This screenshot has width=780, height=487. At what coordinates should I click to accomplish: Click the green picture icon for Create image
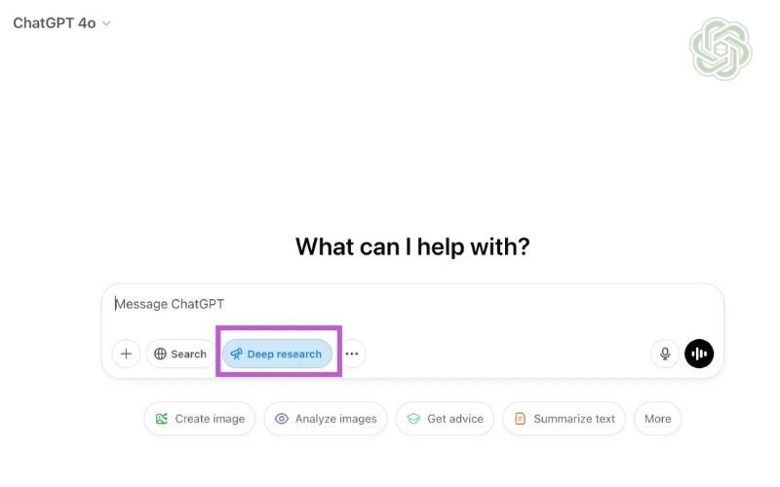click(x=162, y=419)
